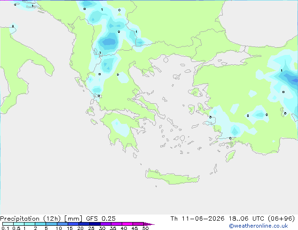Viewport: 298px width, 230px height.
Task: Click the 'Precipitation (12h) [mm]' title text
Action: point(41,219)
